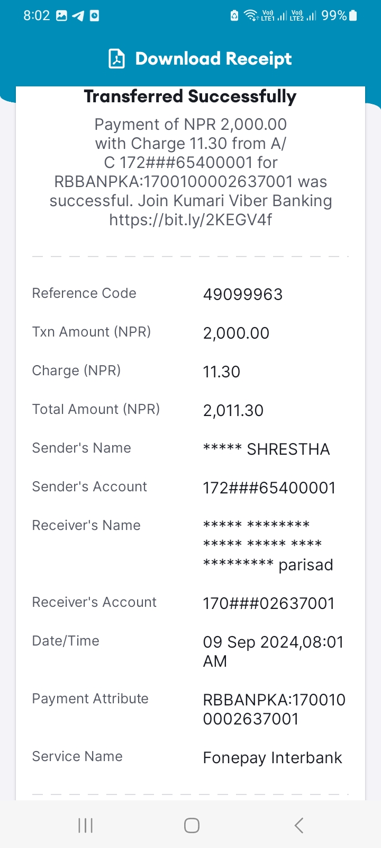The width and height of the screenshot is (381, 848).
Task: Tap the Wi-Fi signal icon
Action: [x=251, y=15]
